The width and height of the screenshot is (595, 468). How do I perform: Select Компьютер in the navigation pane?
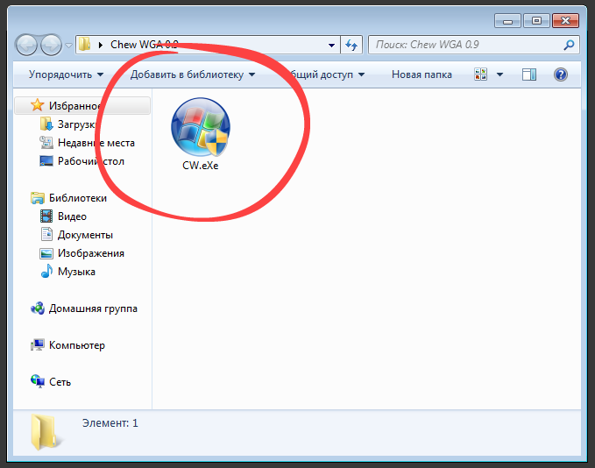pyautogui.click(x=76, y=345)
